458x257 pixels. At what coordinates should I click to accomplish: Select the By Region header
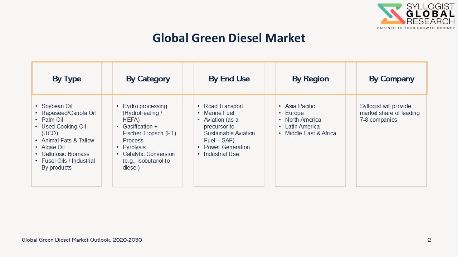(x=310, y=79)
